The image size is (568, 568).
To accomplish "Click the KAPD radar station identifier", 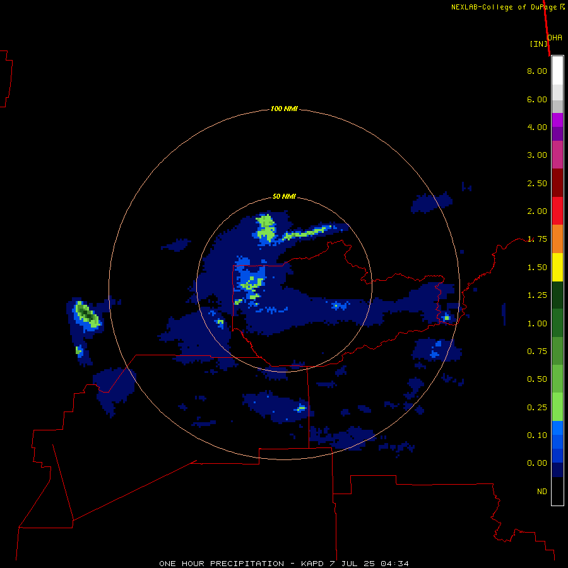I will click(312, 564).
